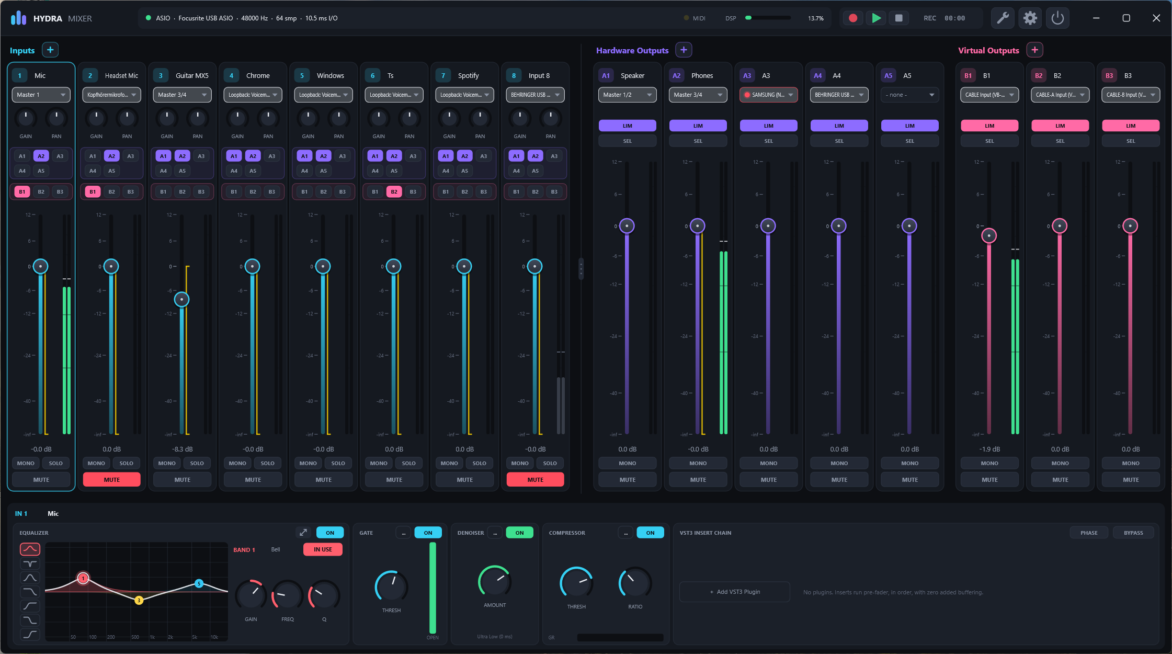Solo the Guitar MX5 channel
This screenshot has height=654, width=1172.
point(197,463)
